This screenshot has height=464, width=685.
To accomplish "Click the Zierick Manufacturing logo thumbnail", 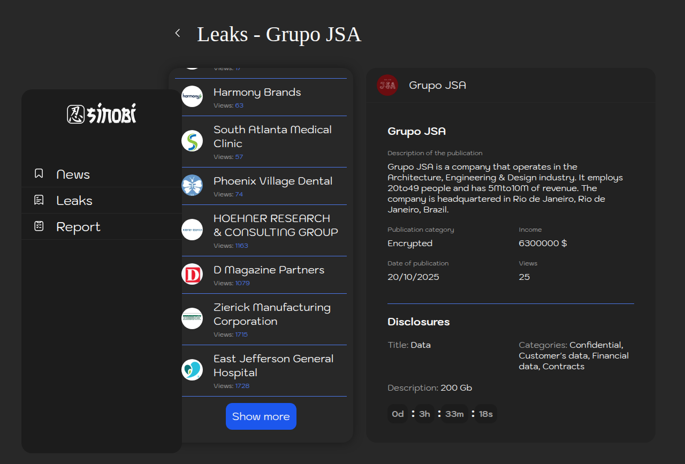I will (x=192, y=318).
